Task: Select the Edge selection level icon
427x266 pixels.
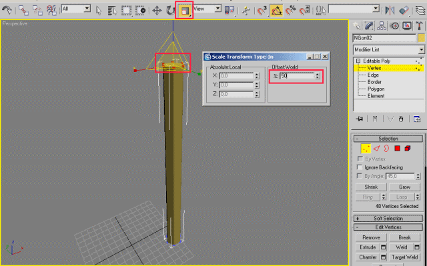Action: [x=376, y=149]
